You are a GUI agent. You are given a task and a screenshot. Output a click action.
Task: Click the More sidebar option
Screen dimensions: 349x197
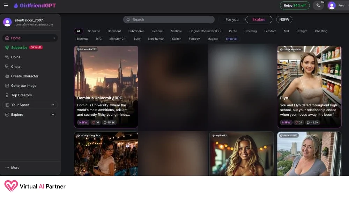(x=15, y=168)
